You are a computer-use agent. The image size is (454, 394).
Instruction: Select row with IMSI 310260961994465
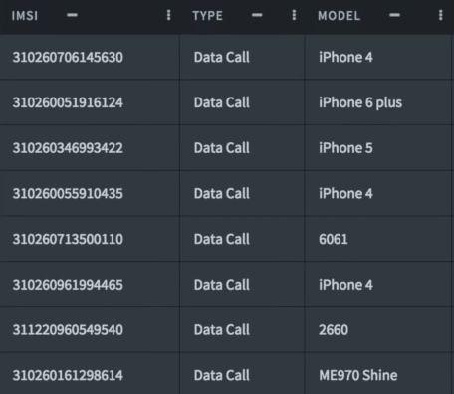[x=227, y=285]
